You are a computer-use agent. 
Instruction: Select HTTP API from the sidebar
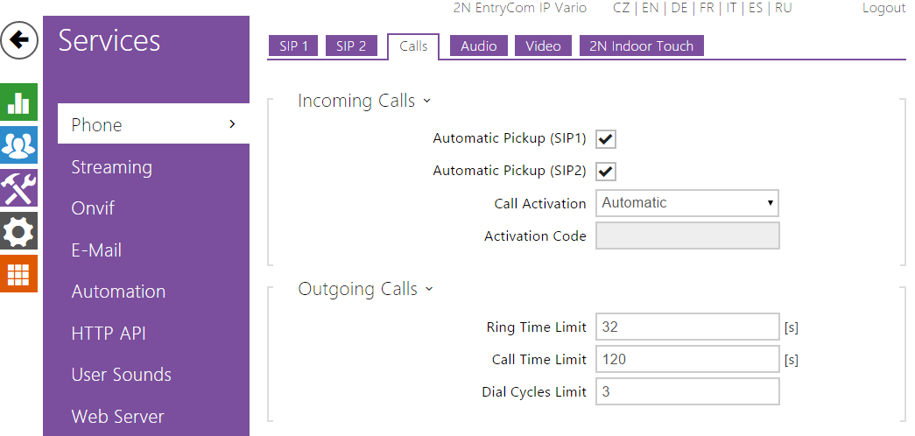(109, 334)
